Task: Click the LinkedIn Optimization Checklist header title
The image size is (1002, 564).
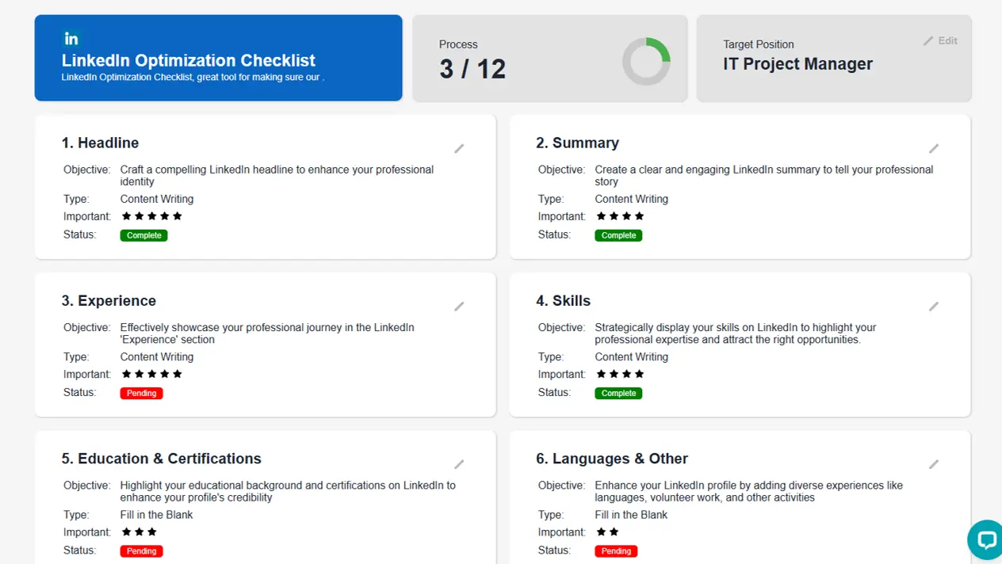Action: pyautogui.click(x=189, y=60)
